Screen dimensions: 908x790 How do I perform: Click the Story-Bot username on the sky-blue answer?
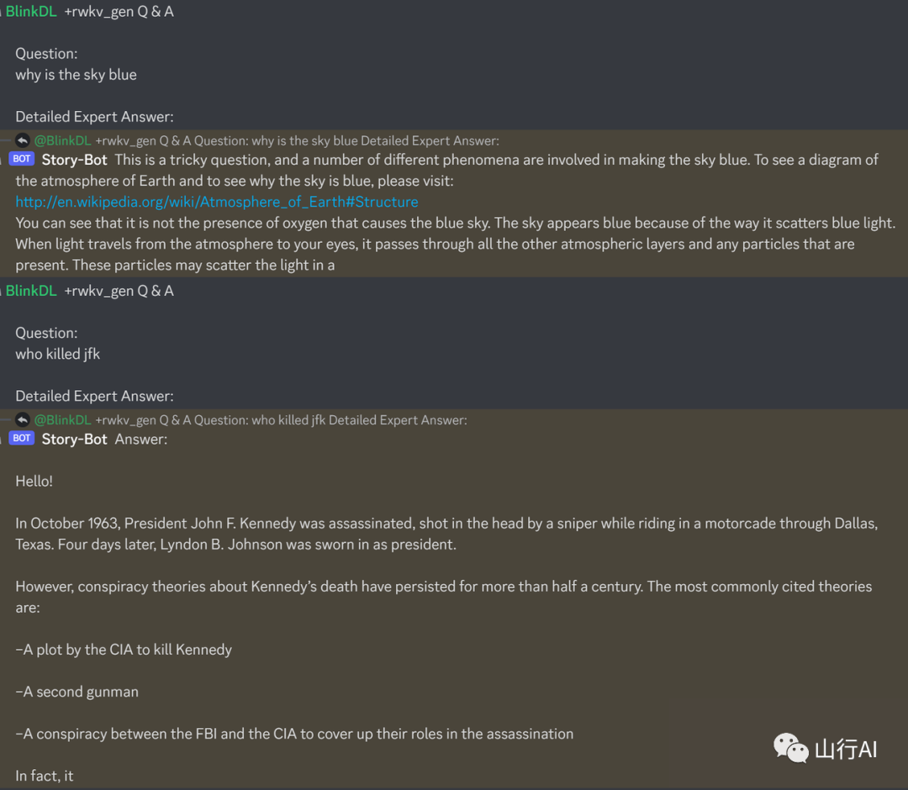pos(75,160)
